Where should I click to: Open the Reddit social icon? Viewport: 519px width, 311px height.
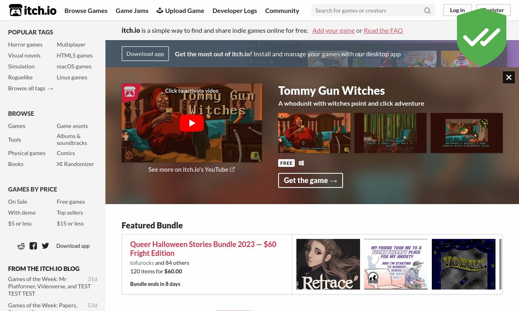[x=21, y=246]
